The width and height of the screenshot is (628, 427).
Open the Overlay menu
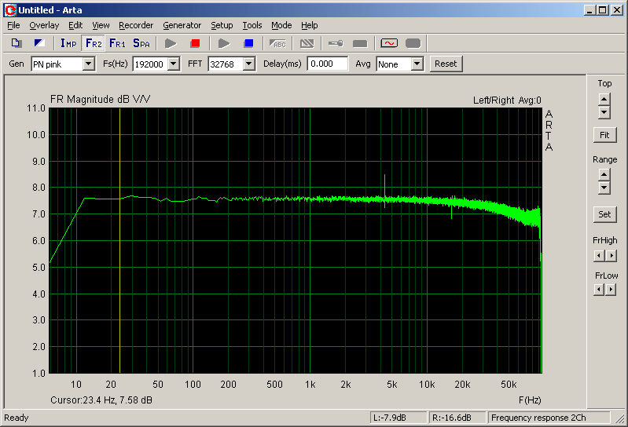point(44,25)
